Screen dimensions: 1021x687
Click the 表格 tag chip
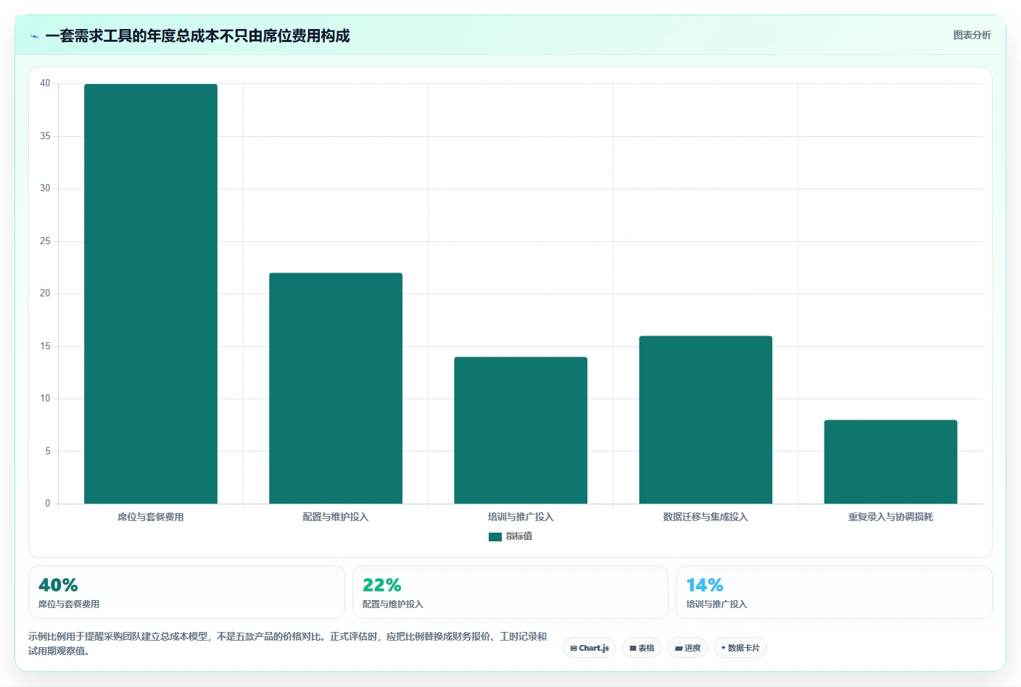pos(642,648)
